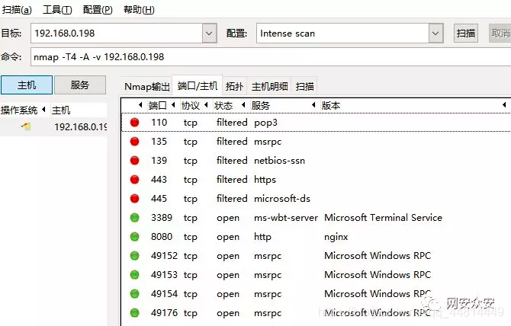Focus the 命令 nmap command field
This screenshot has width=511, height=326.
coord(271,57)
